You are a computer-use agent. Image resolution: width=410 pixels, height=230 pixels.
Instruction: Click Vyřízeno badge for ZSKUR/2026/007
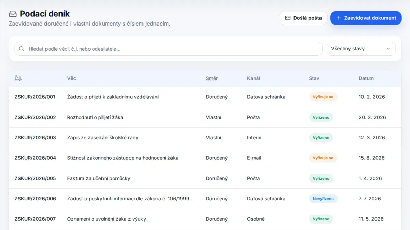click(x=321, y=219)
